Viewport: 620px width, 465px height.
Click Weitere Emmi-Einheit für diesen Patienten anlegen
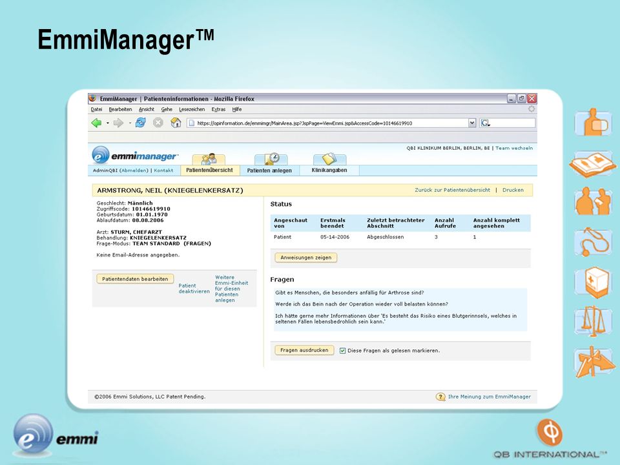point(231,289)
